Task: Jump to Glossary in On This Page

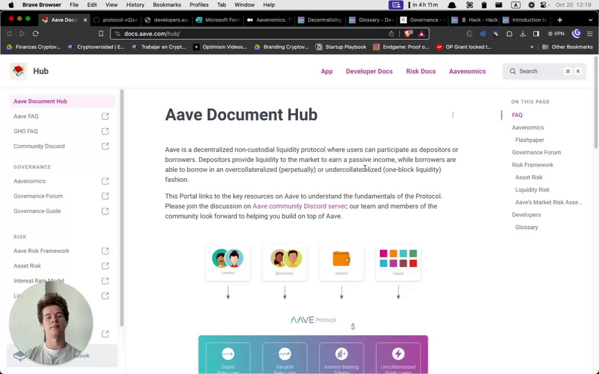Action: [x=526, y=227]
